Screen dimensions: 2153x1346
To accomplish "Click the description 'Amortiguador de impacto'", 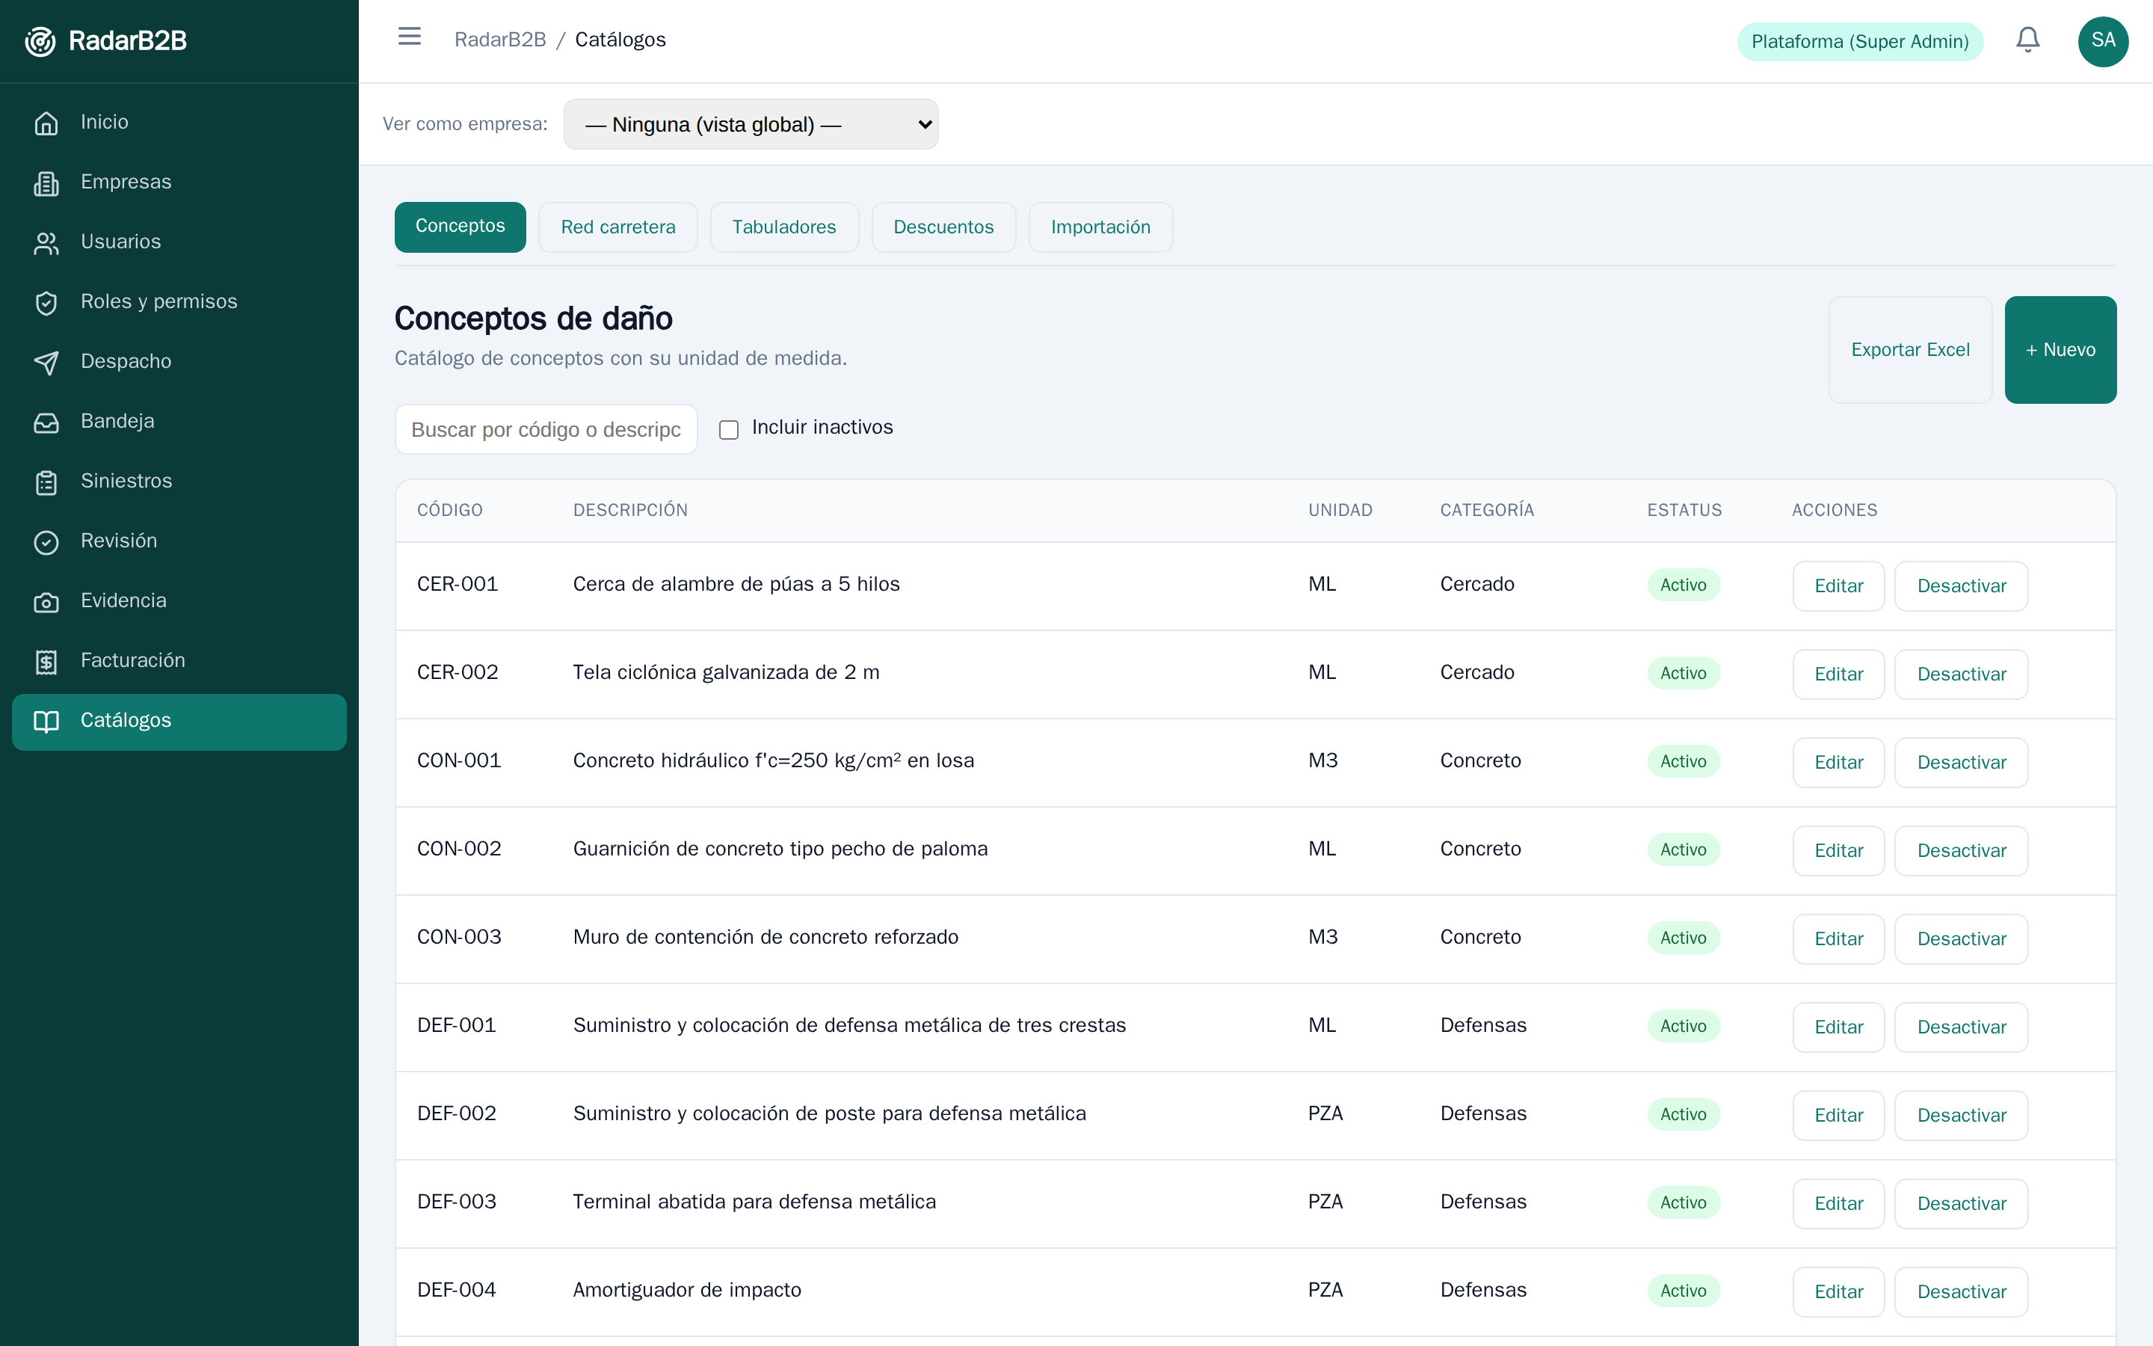I will pyautogui.click(x=687, y=1290).
